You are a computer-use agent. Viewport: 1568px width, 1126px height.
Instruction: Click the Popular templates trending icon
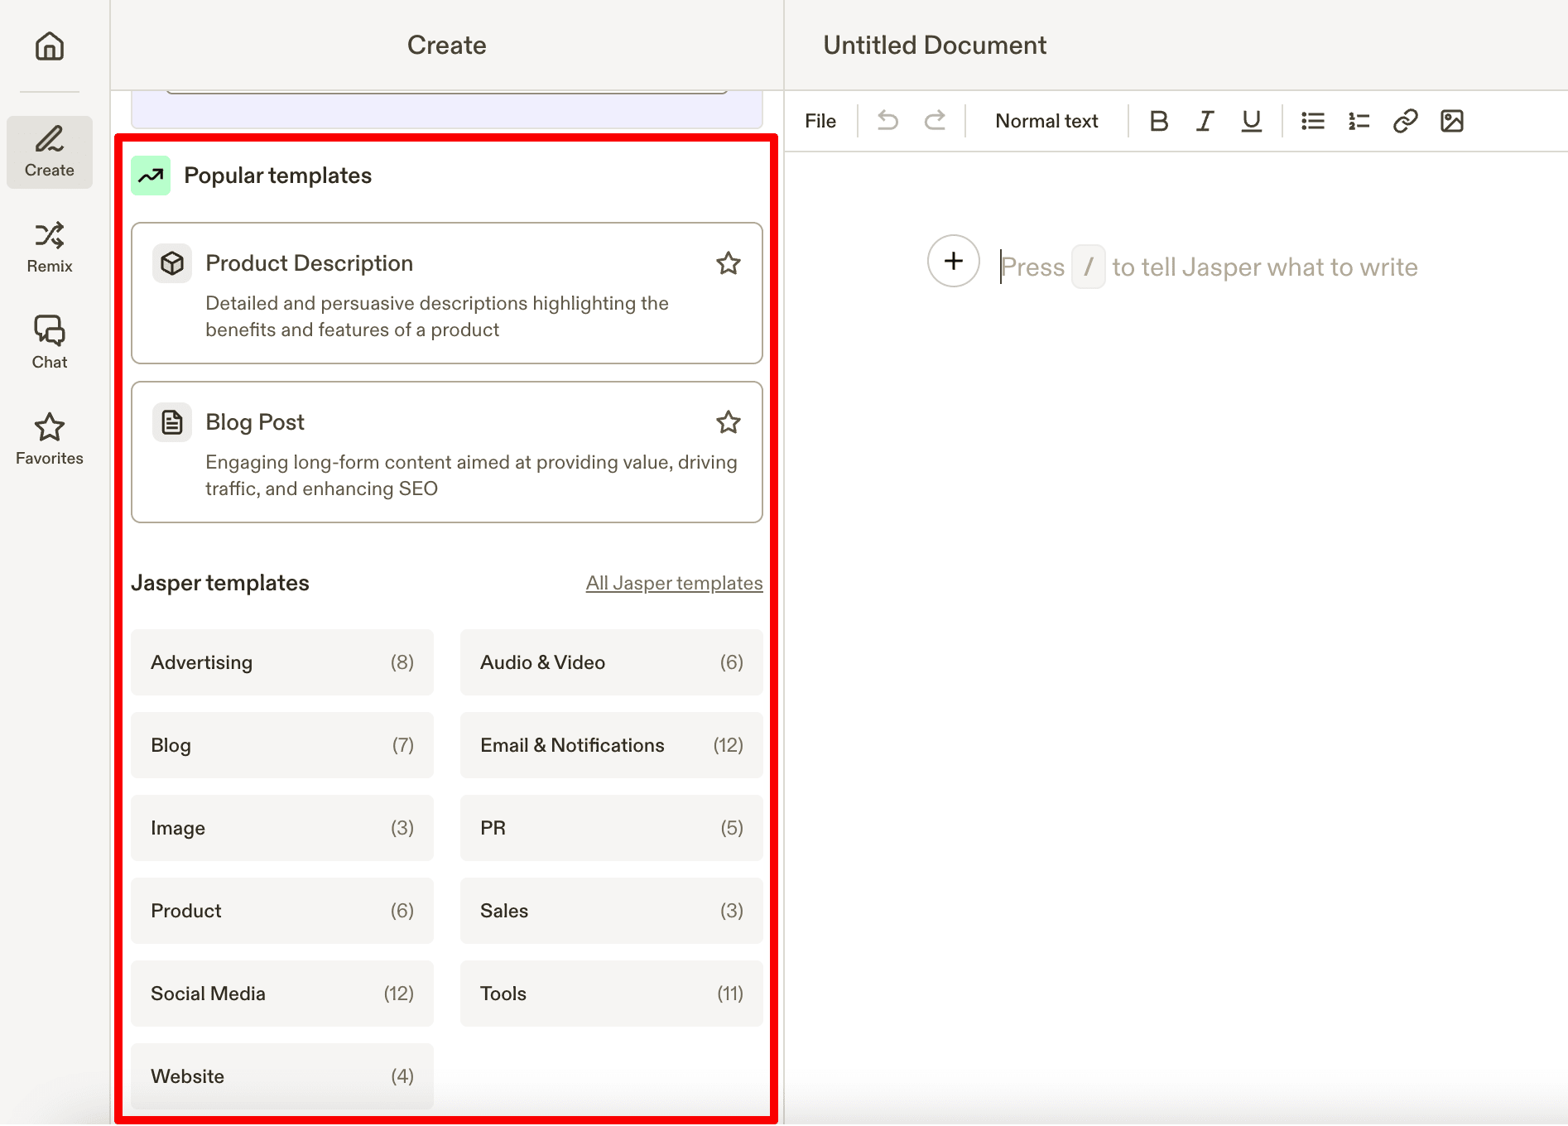(151, 176)
